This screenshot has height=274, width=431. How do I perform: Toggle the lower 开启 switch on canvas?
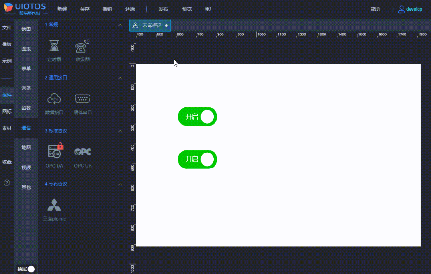197,159
